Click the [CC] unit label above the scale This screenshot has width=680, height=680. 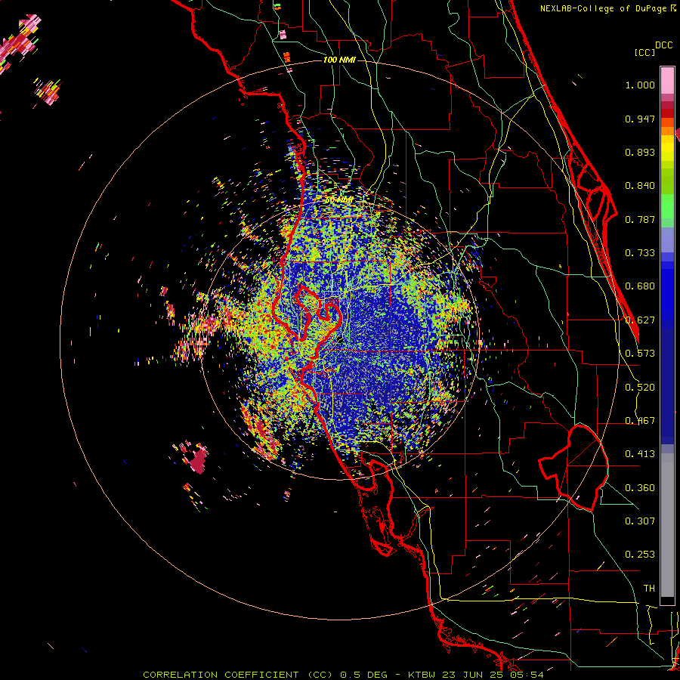point(644,52)
